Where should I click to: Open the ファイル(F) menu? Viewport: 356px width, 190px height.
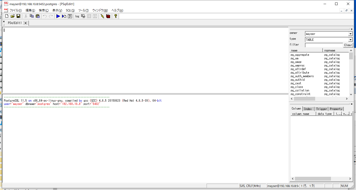click(x=16, y=10)
